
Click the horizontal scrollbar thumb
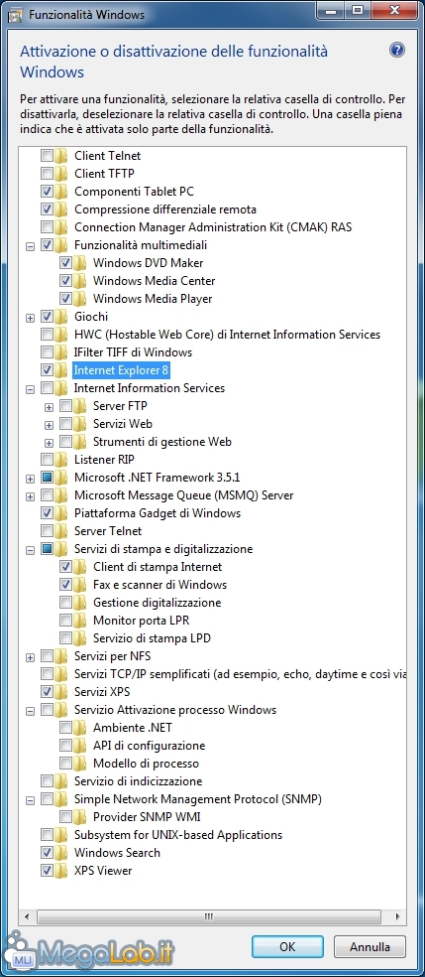pyautogui.click(x=208, y=916)
